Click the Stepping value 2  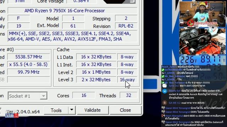click(126, 18)
